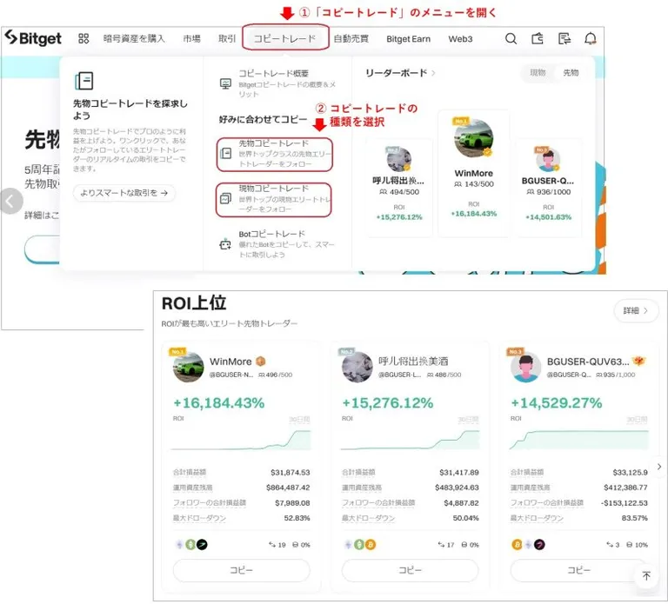Open 暗号資産を購入 menu
The image size is (668, 604).
pyautogui.click(x=134, y=39)
